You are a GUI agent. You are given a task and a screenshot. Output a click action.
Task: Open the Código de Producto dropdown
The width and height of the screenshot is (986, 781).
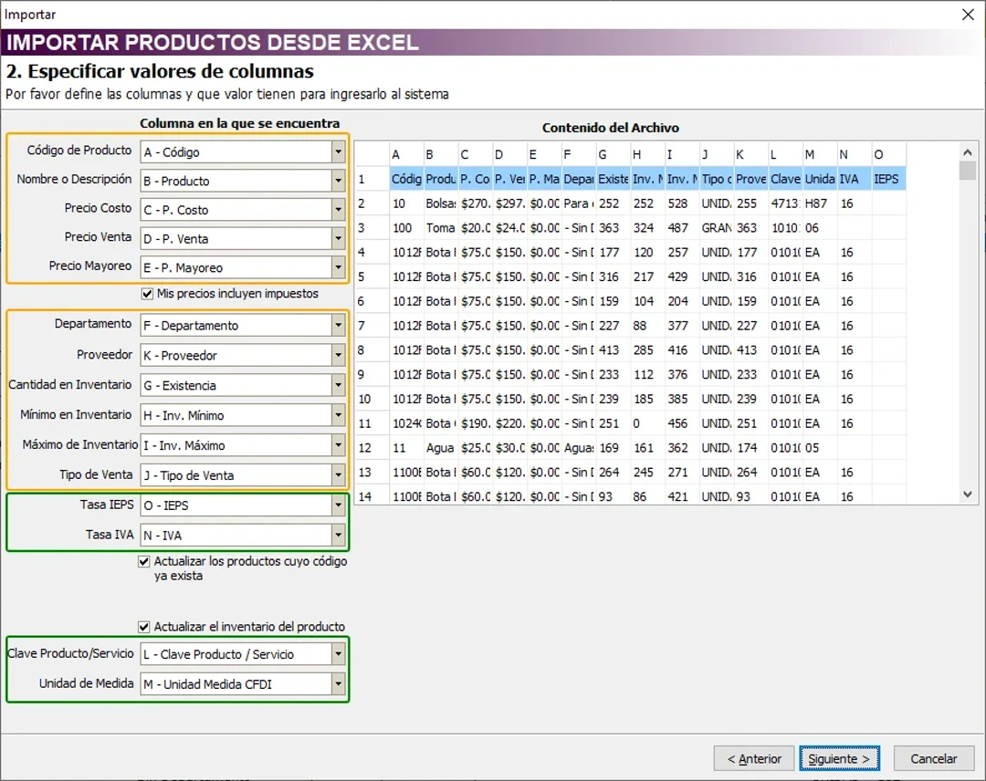click(x=338, y=152)
